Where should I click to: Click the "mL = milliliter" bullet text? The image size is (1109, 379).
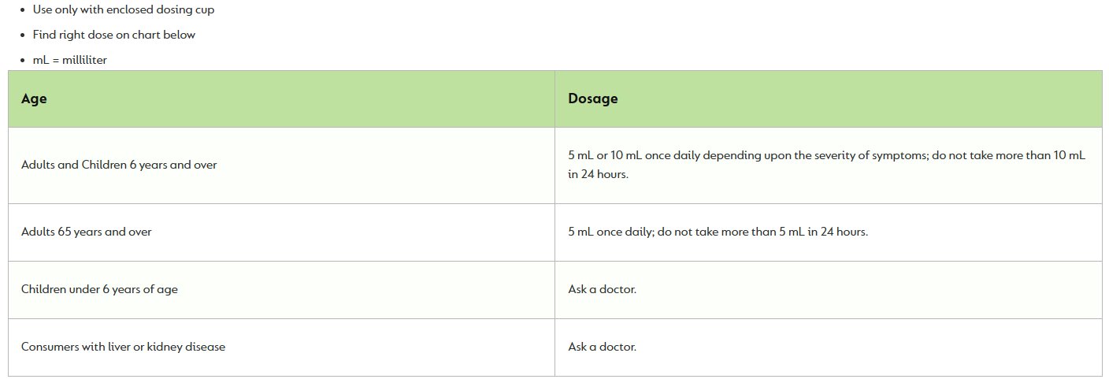coord(69,60)
